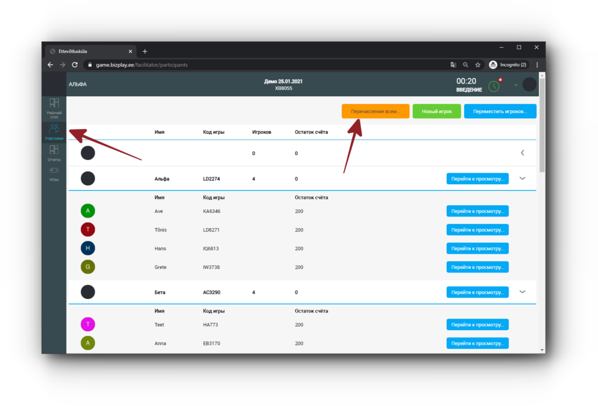Expand the first unnamed row with left chevron
The width and height of the screenshot is (598, 406).
point(522,153)
